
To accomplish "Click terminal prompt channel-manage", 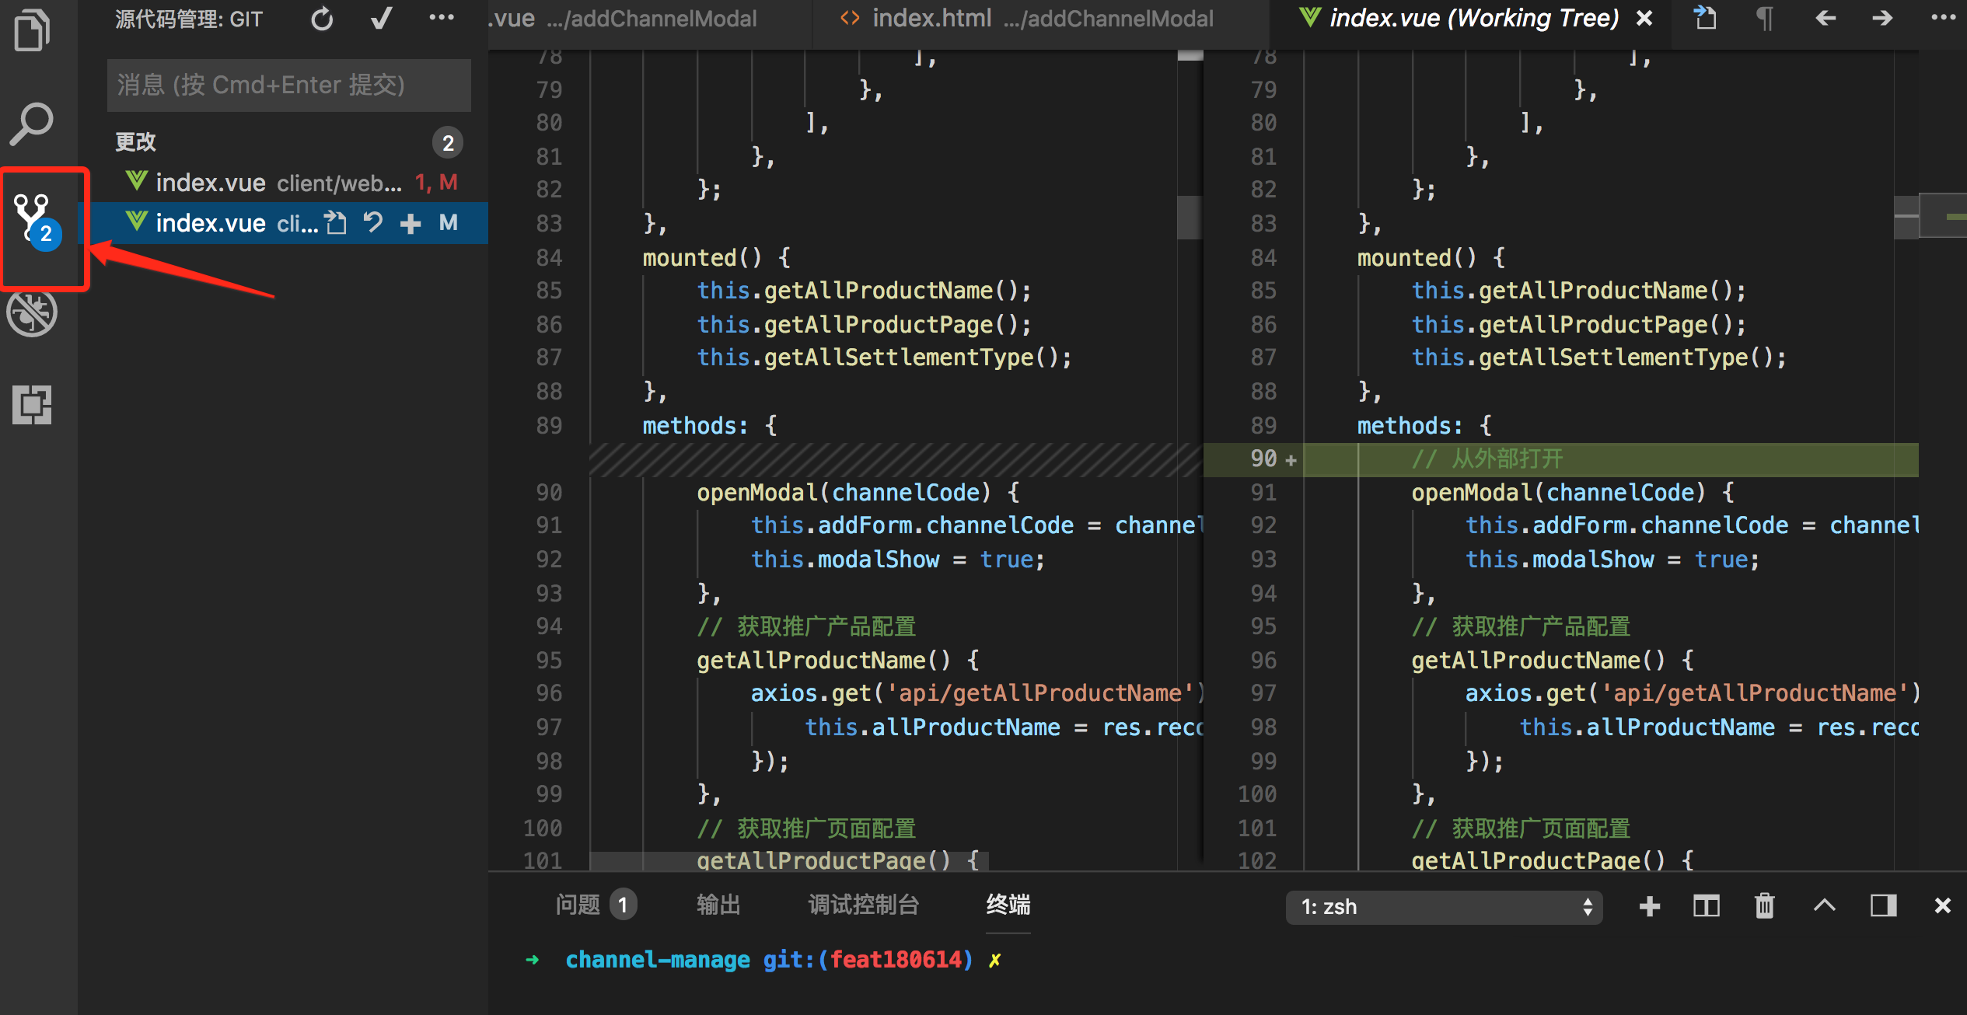I will 658,960.
